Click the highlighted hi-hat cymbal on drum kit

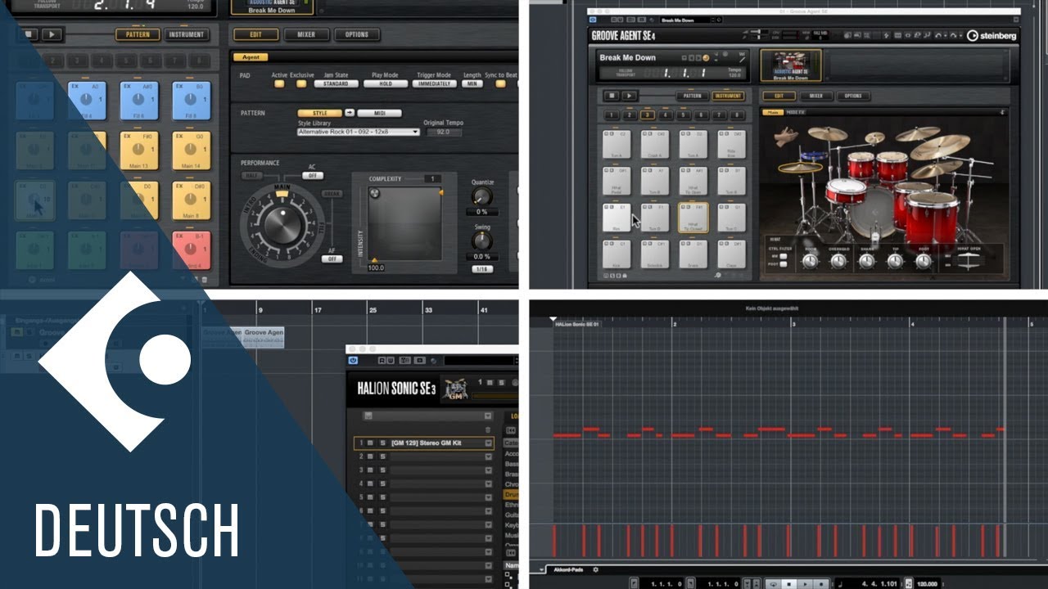tap(800, 167)
